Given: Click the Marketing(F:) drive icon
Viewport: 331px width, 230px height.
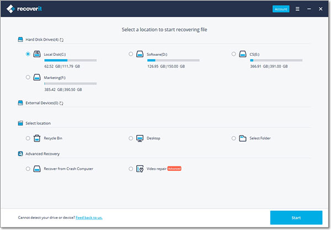Looking at the screenshot, I should (x=37, y=77).
